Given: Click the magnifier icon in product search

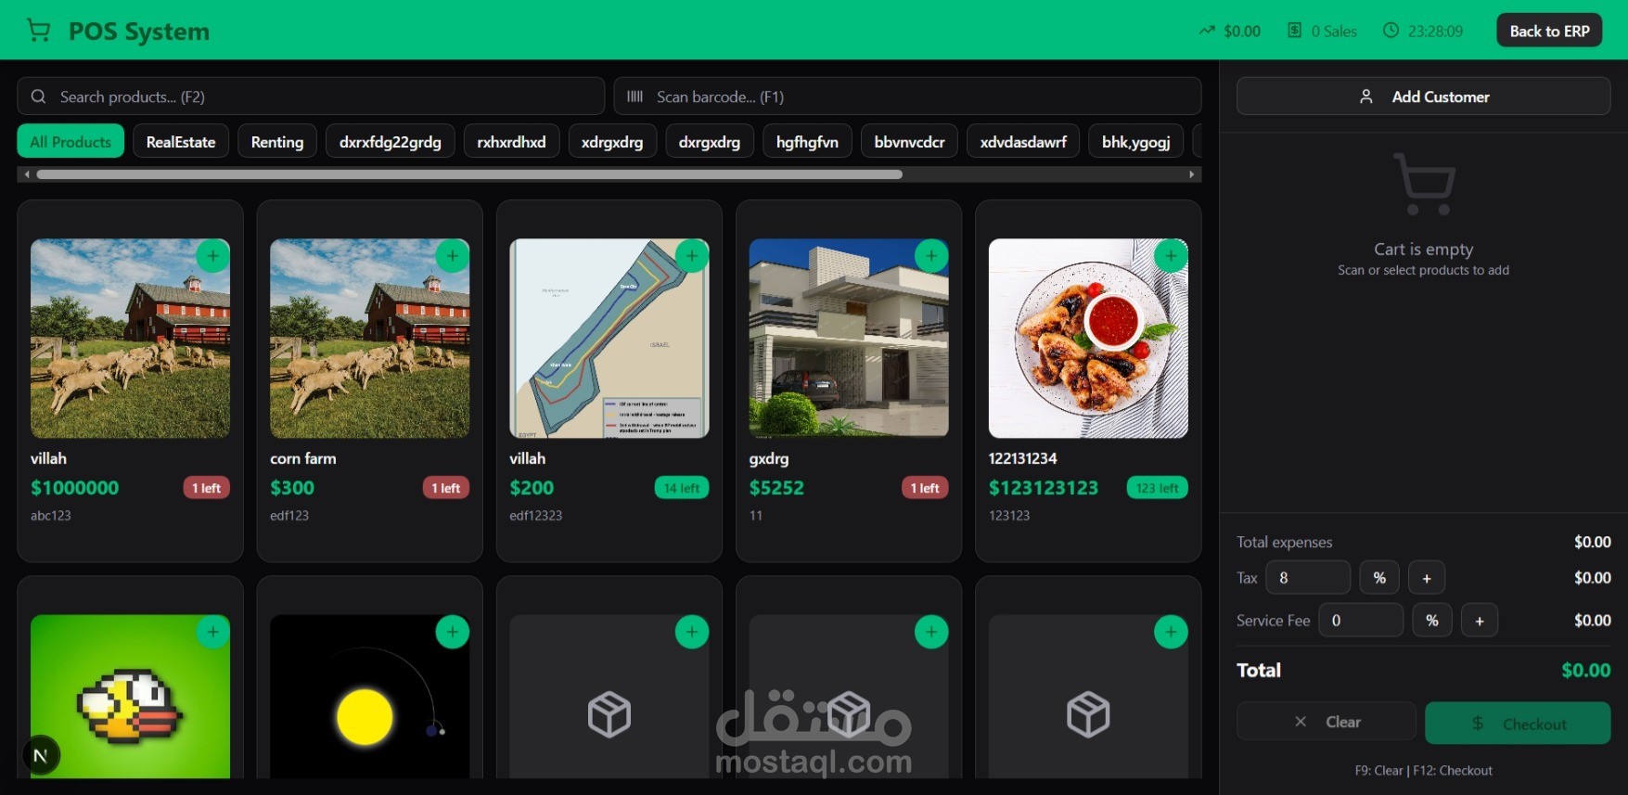Looking at the screenshot, I should click(x=38, y=96).
